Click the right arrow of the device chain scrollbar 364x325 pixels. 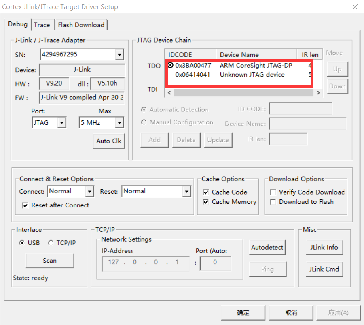318,93
